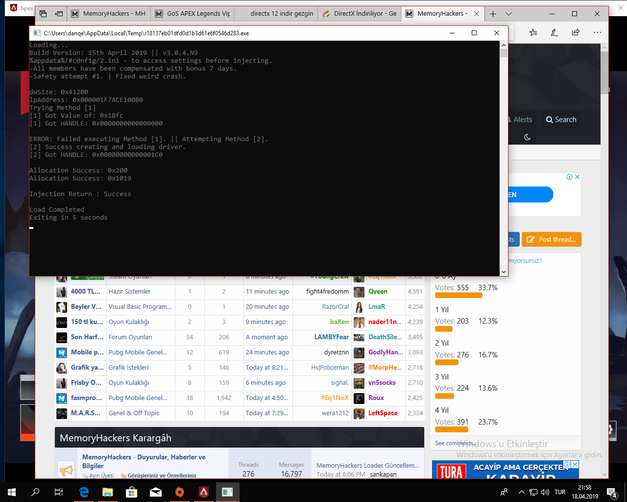Viewport: 627px width, 502px height.
Task: Toggle the dark mode moon icon
Action: tap(527, 137)
